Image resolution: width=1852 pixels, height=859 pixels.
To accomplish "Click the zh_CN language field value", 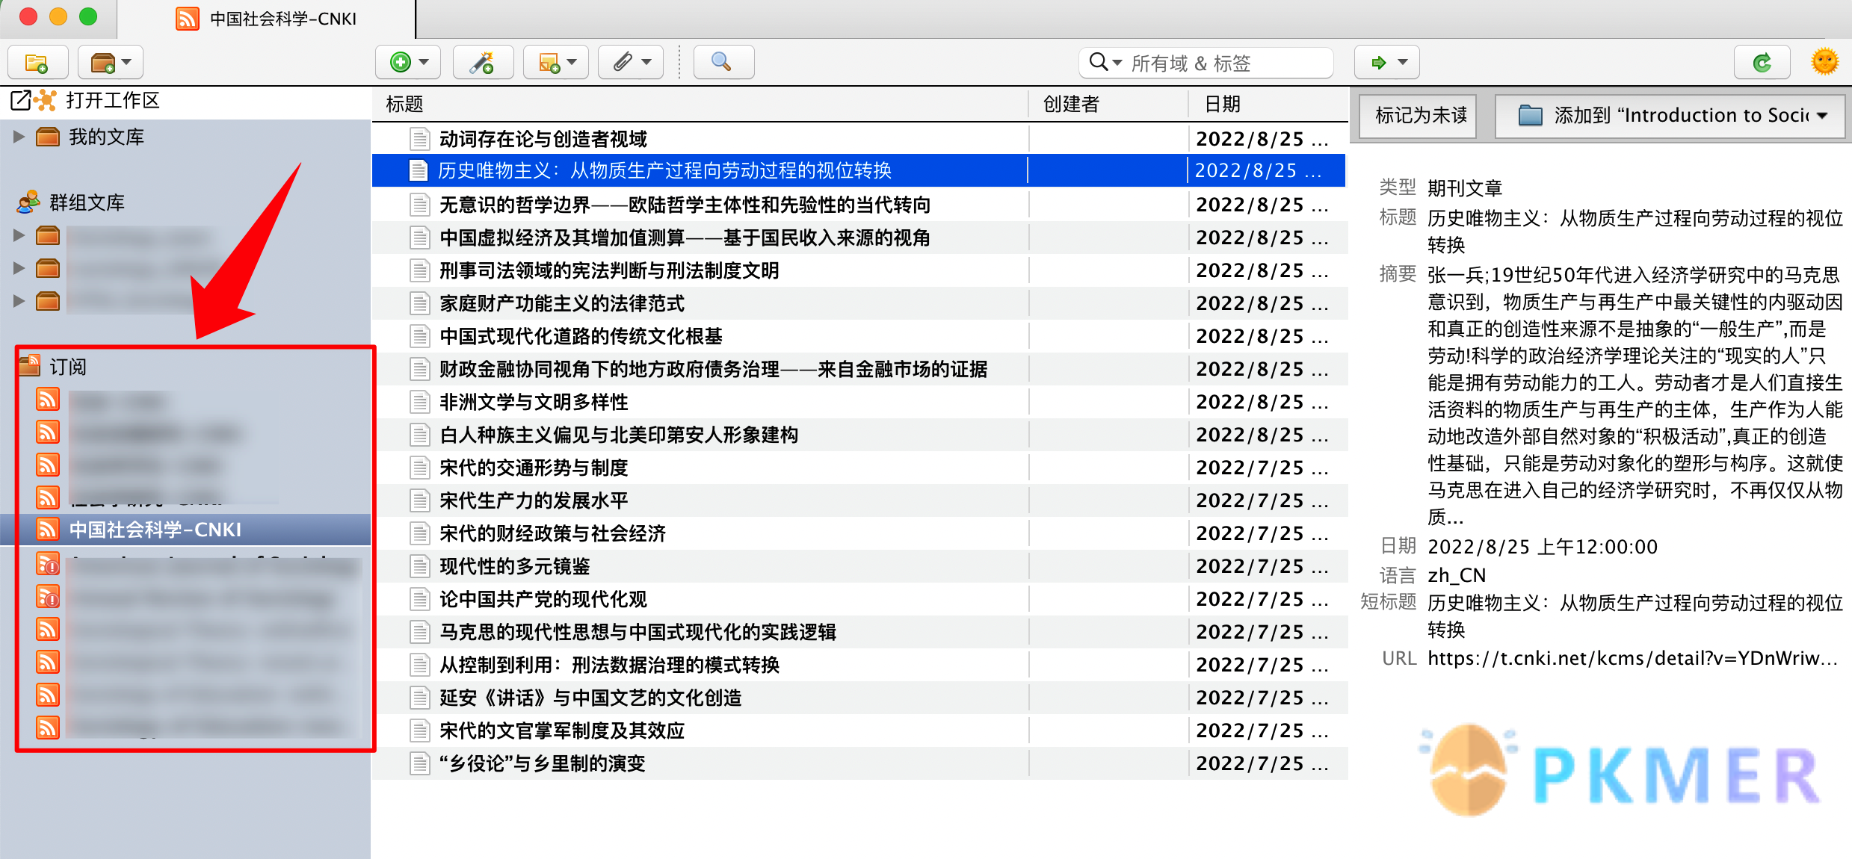I will pos(1457,575).
